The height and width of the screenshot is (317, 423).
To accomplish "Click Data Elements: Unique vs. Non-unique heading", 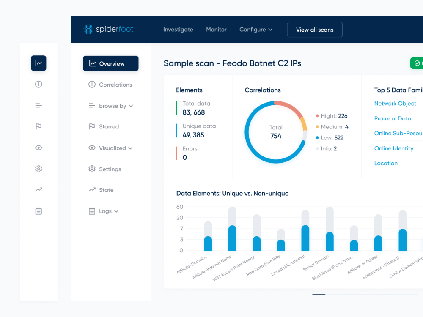I will coord(232,193).
